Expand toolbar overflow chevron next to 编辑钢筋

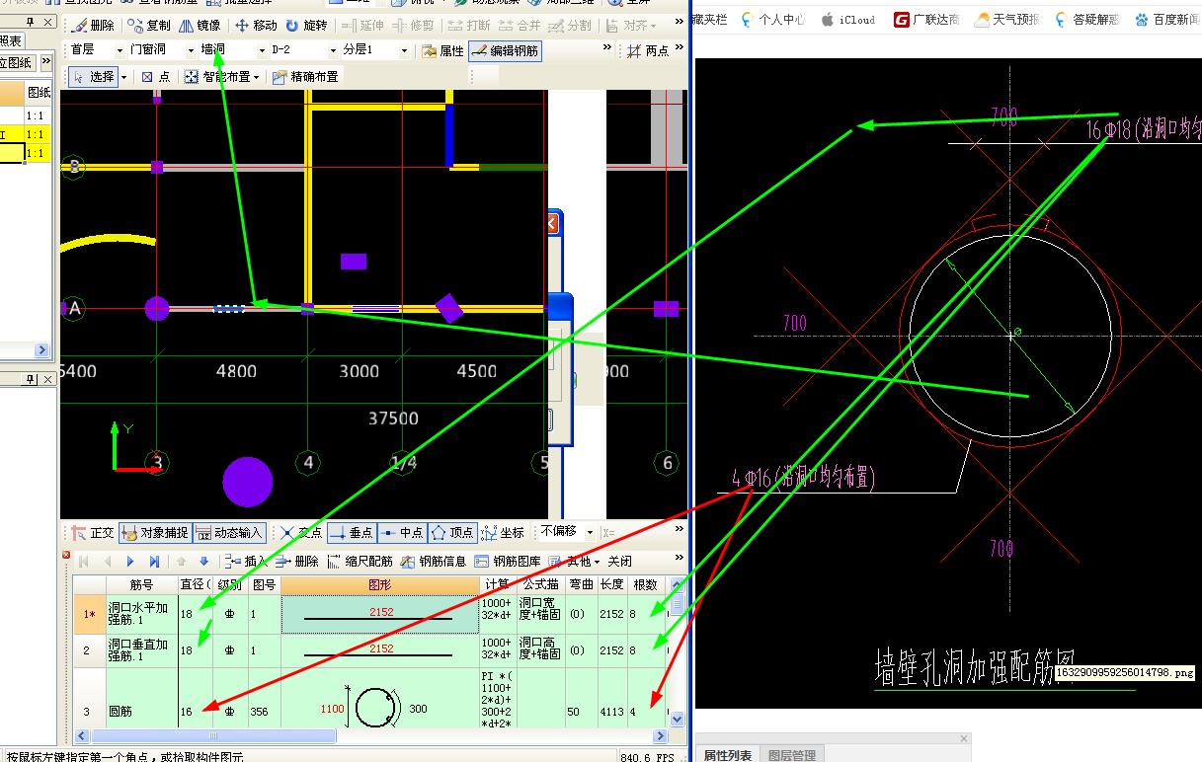[607, 47]
